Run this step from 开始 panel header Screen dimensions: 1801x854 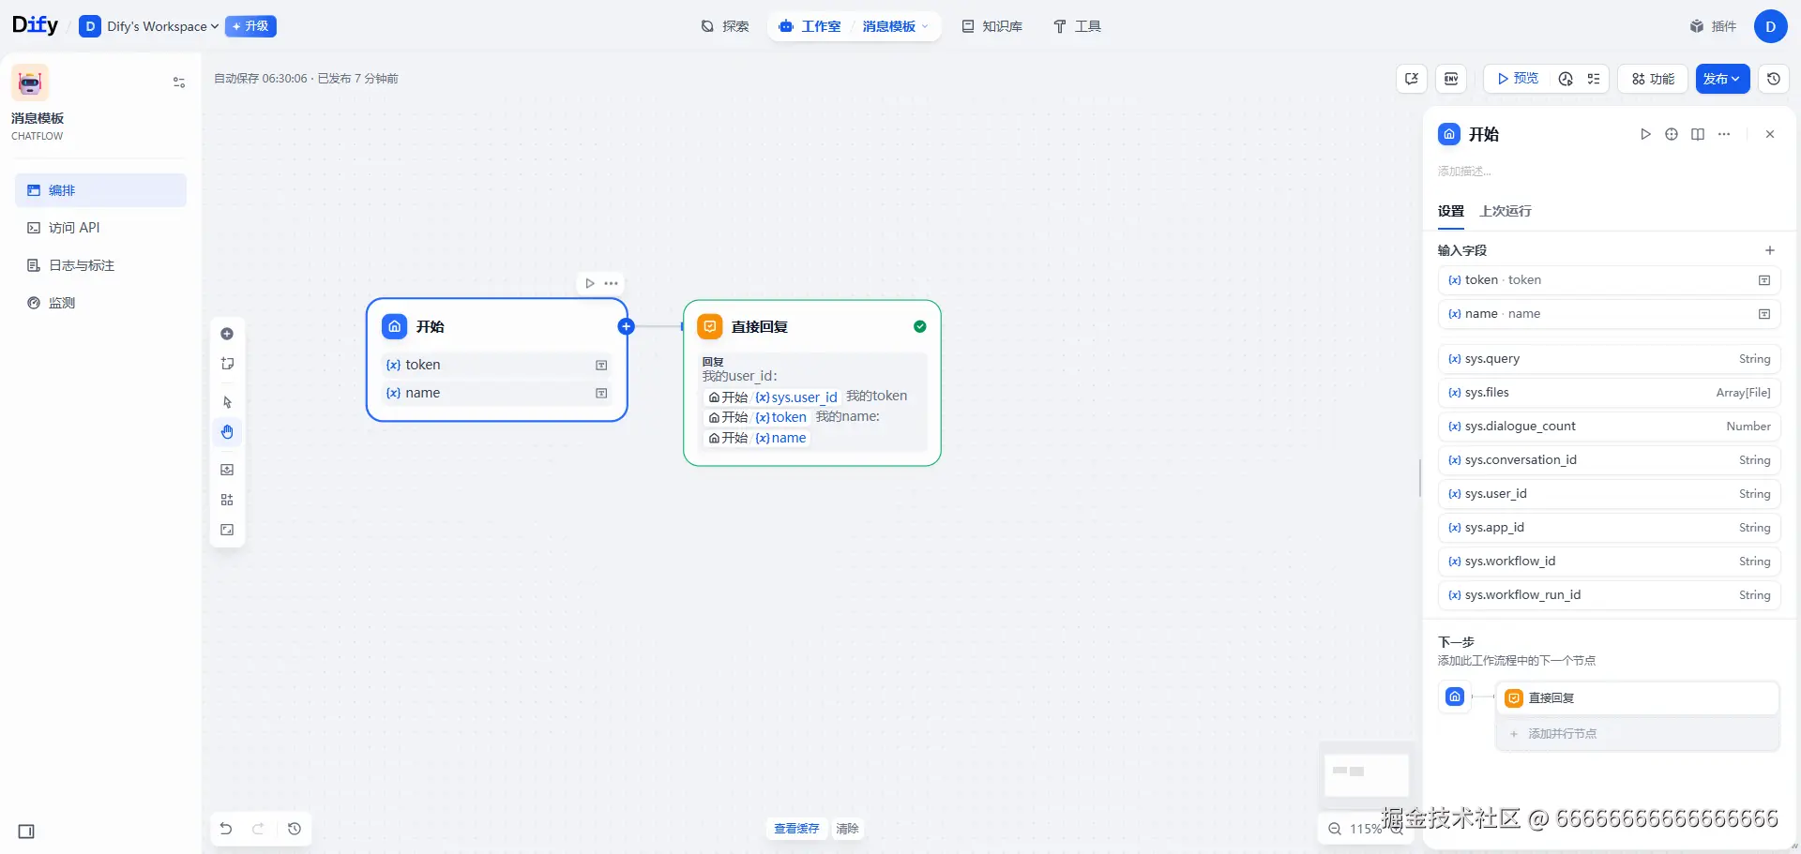[1645, 134]
